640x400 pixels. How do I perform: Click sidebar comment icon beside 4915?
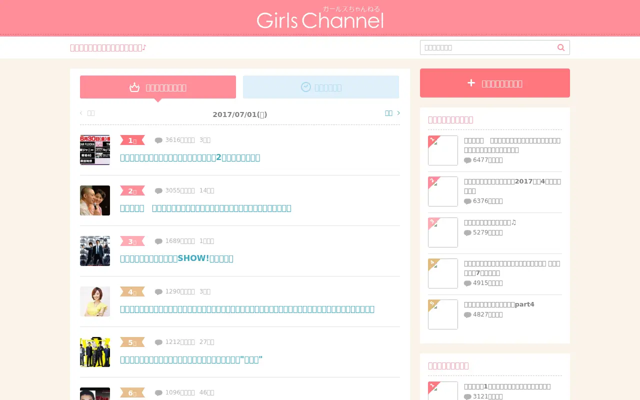tap(467, 283)
